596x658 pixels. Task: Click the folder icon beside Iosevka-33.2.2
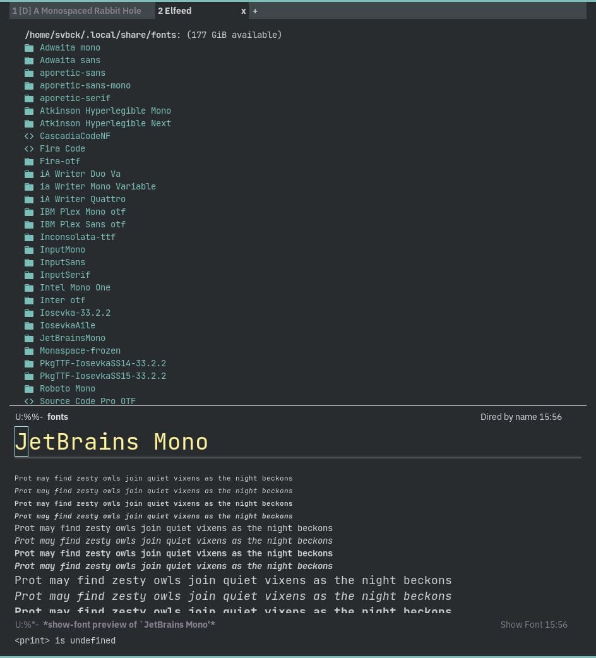coord(28,313)
